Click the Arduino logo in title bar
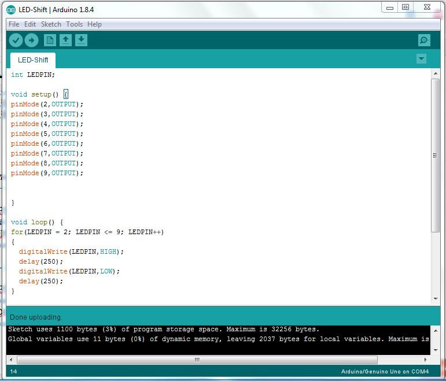446x381 pixels. pos(11,10)
